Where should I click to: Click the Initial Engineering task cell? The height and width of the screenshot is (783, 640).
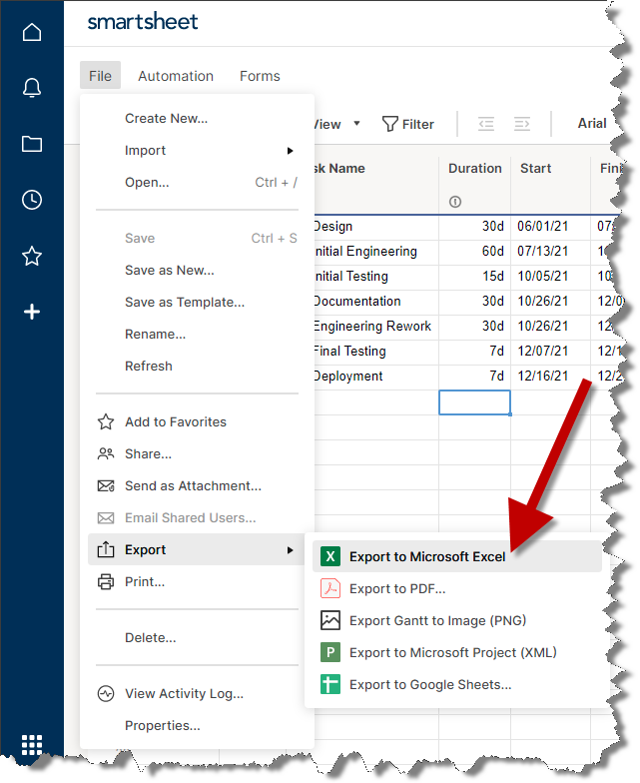coord(376,252)
